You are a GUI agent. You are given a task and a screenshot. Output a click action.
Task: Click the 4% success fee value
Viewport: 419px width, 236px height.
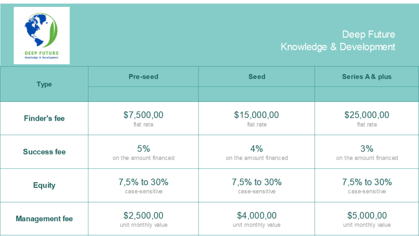pyautogui.click(x=257, y=149)
